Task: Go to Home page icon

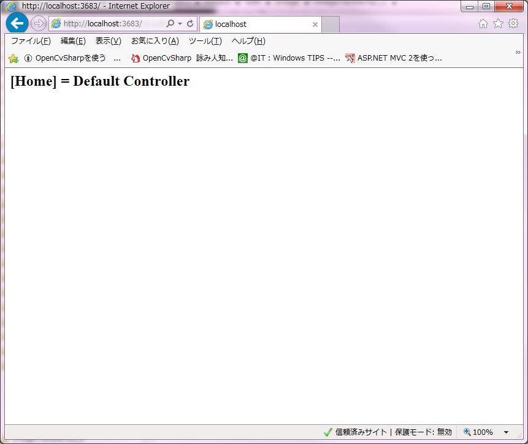Action: click(x=483, y=23)
